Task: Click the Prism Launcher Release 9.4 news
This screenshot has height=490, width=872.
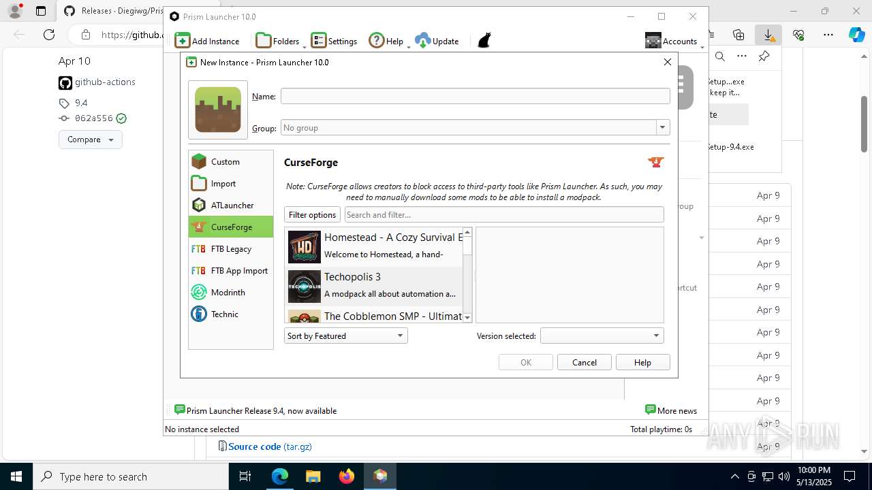Action: coord(255,410)
